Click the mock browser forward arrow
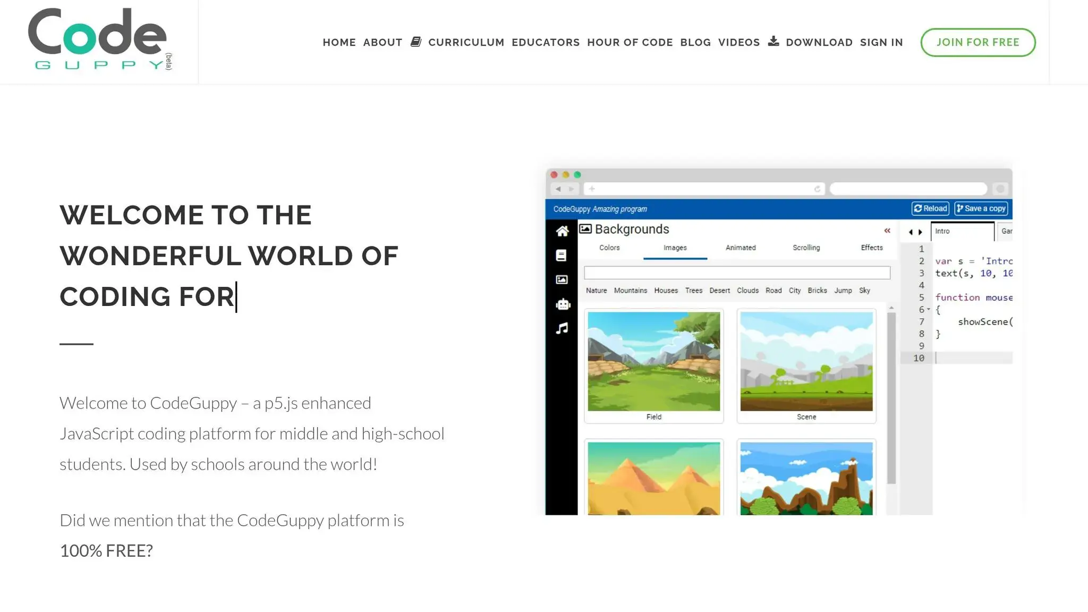 572,189
